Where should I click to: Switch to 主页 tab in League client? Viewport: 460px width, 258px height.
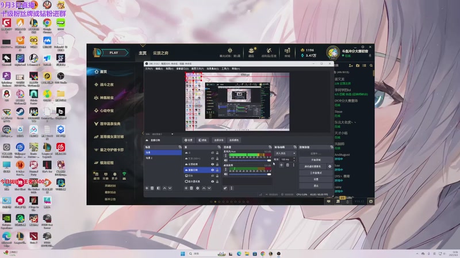143,53
